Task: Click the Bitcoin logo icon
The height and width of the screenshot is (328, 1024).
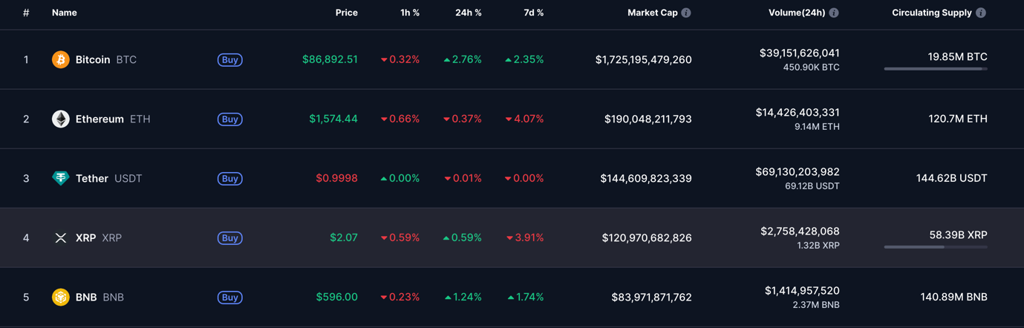Action: (x=61, y=59)
